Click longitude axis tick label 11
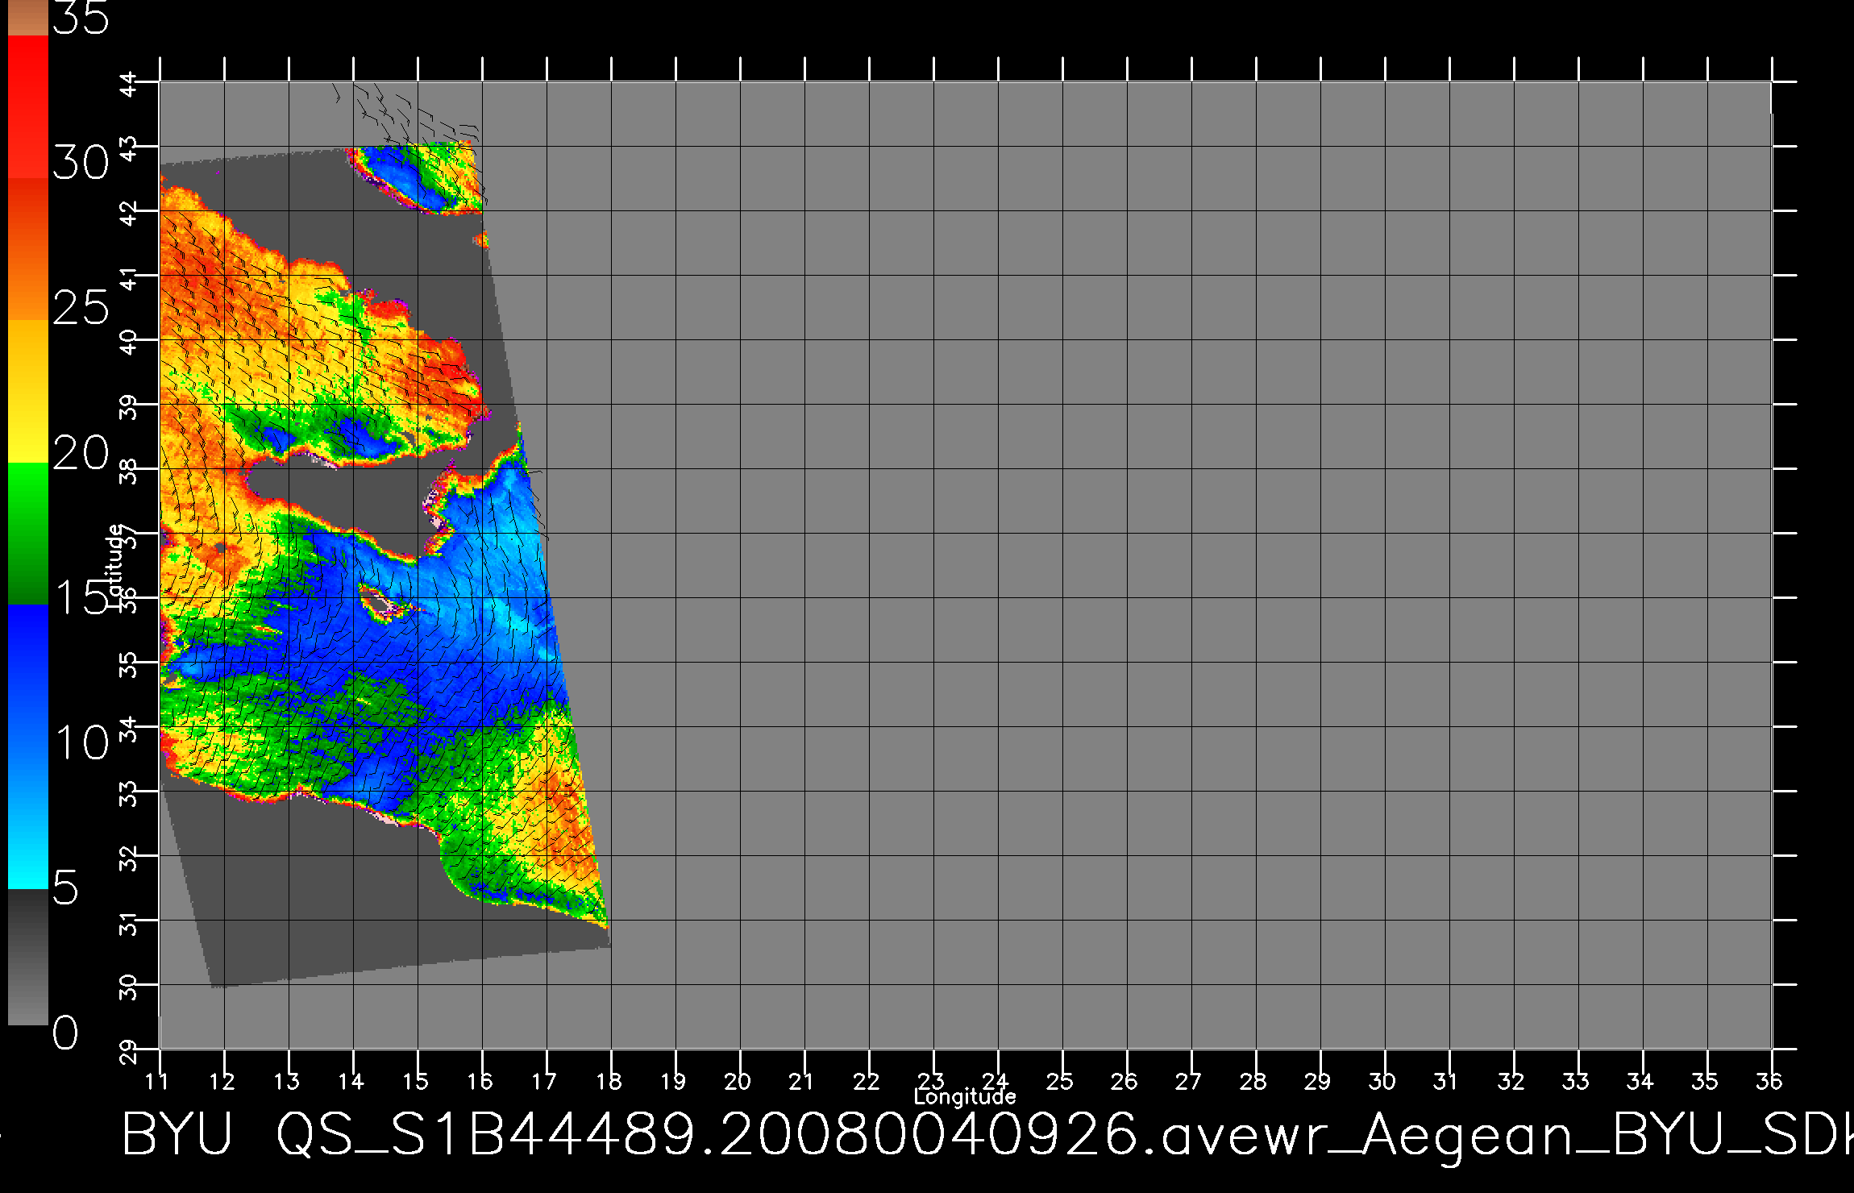The width and height of the screenshot is (1854, 1193). tap(156, 1081)
